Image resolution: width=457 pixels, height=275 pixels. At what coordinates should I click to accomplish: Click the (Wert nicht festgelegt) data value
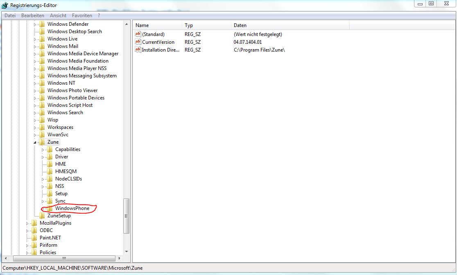(x=258, y=34)
